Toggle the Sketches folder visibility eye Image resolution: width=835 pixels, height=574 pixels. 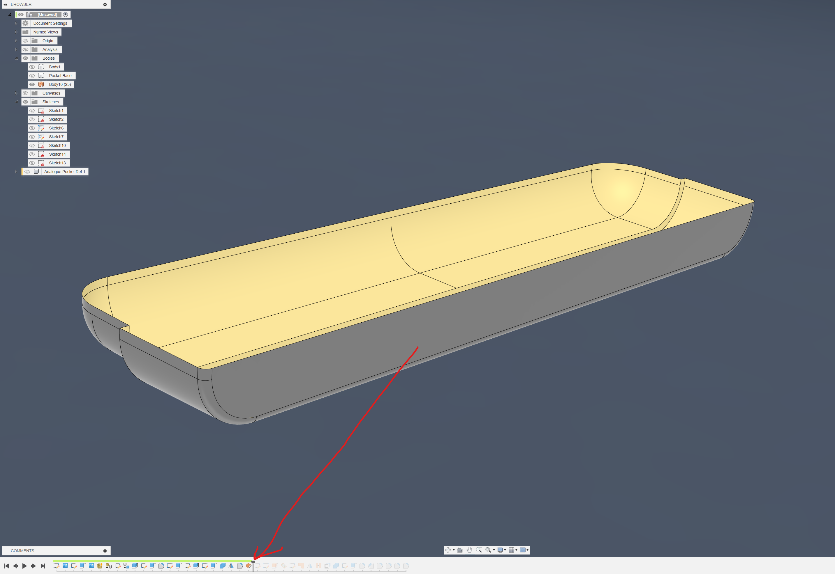click(26, 102)
